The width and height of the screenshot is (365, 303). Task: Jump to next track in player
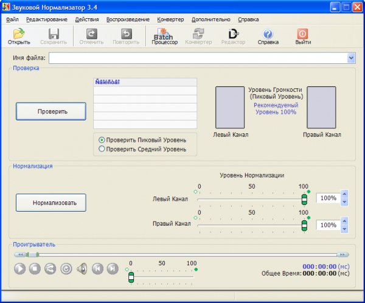[x=113, y=269]
